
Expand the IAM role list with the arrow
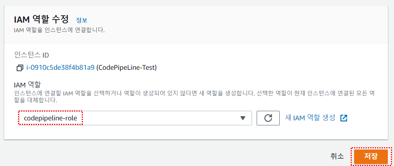click(242, 118)
